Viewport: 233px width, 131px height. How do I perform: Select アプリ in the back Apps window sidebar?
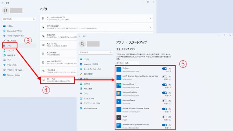click(19, 45)
